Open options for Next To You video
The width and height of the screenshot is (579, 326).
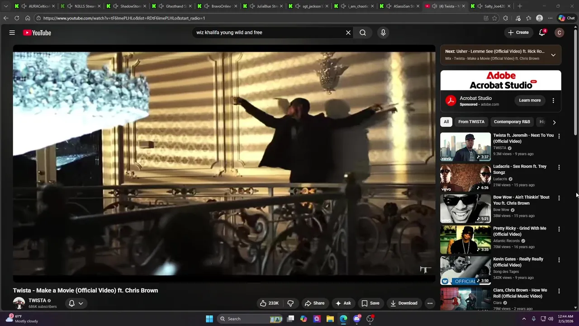click(559, 136)
